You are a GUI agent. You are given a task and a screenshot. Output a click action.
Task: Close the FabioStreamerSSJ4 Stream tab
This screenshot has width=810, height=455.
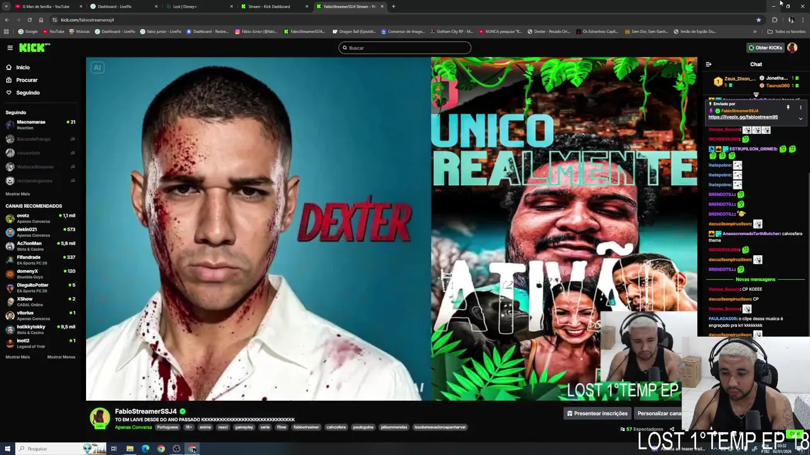pyautogui.click(x=382, y=6)
